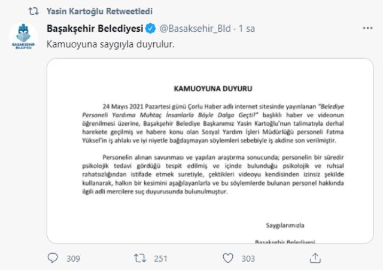Viewport: 383px width, 270px height.
Task: Click the second paragraph of the announcement image
Action: click(x=213, y=174)
